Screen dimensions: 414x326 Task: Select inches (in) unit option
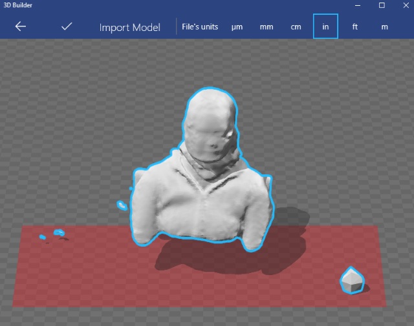(x=325, y=26)
